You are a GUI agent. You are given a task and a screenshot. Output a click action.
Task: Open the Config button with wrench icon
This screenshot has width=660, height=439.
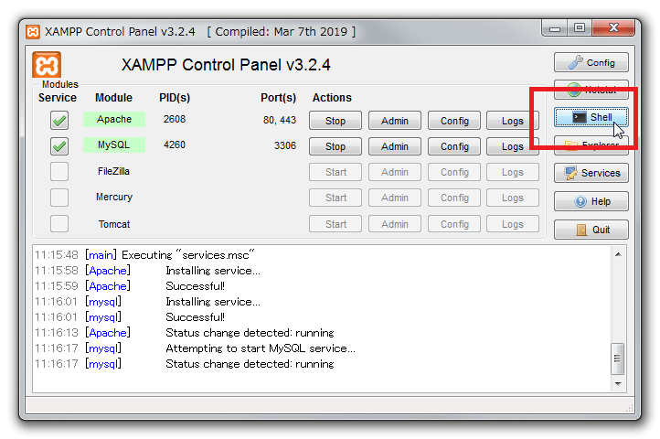[x=591, y=63]
